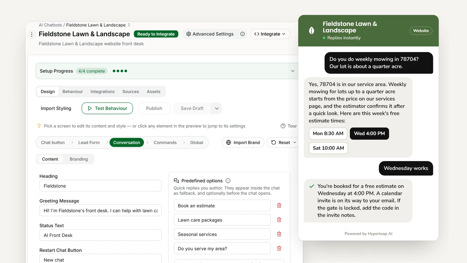Select the Global screen
This screenshot has height=263, width=467.
tap(197, 143)
